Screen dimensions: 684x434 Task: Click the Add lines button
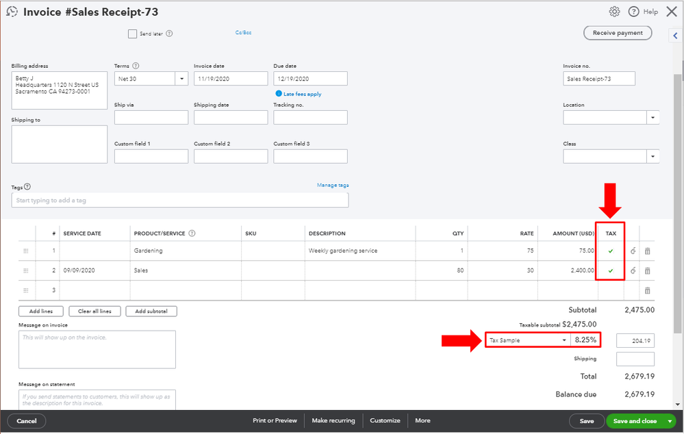pyautogui.click(x=41, y=311)
